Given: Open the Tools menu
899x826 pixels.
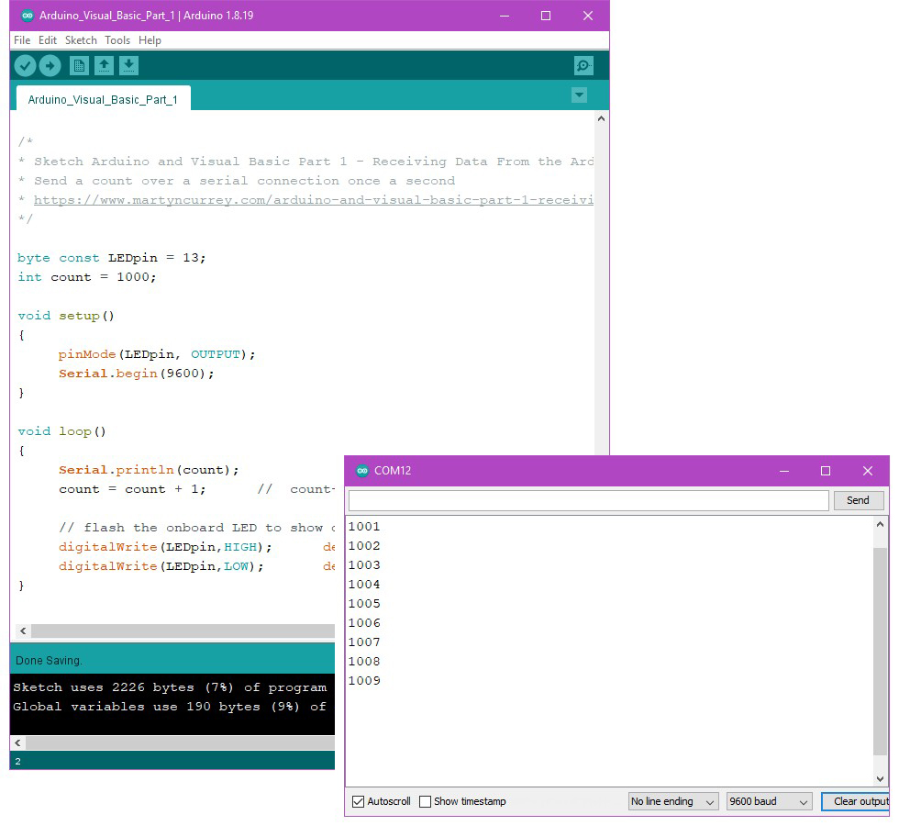Looking at the screenshot, I should [117, 39].
